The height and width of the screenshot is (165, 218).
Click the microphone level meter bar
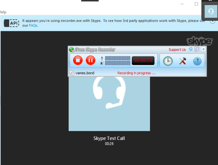118,58
